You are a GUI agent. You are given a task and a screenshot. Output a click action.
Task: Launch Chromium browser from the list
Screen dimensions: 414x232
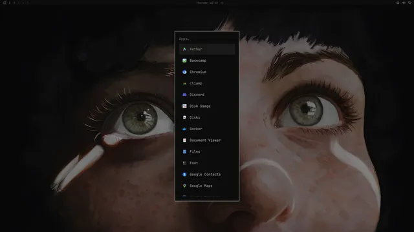click(207, 72)
